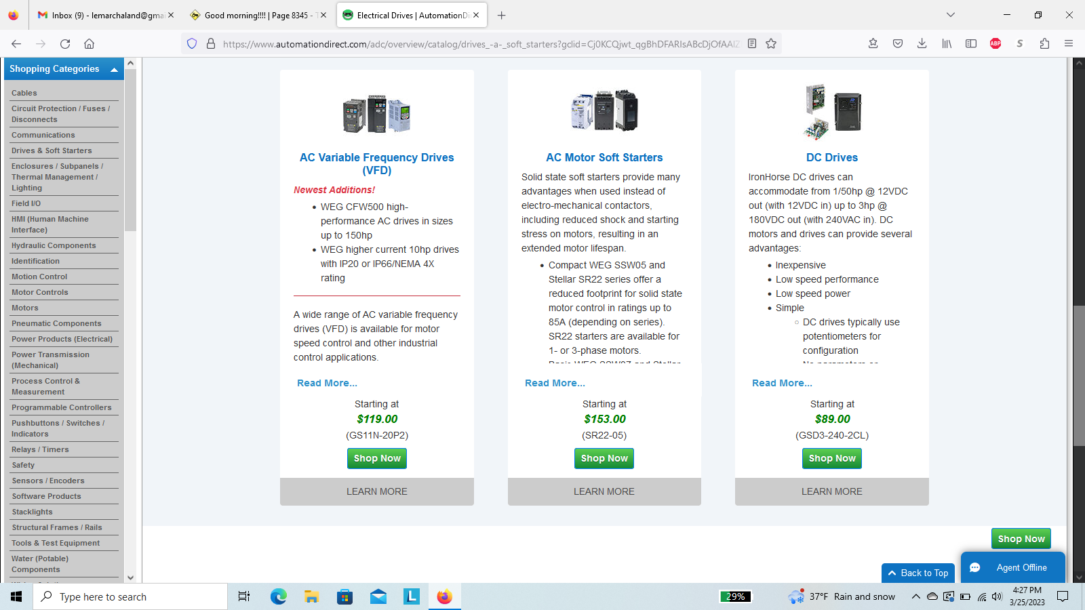Click the Save to Pocket icon

pyautogui.click(x=898, y=44)
